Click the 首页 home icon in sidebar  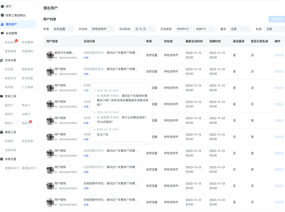tap(2, 6)
